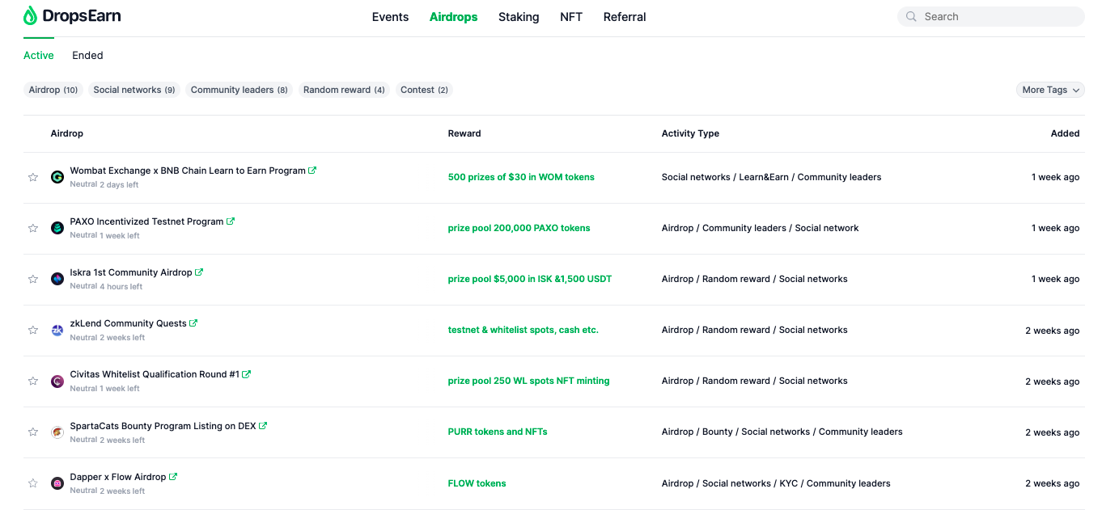
Task: Click reward 'testnet & whitelist spots, cash etc.'
Action: [x=523, y=330]
